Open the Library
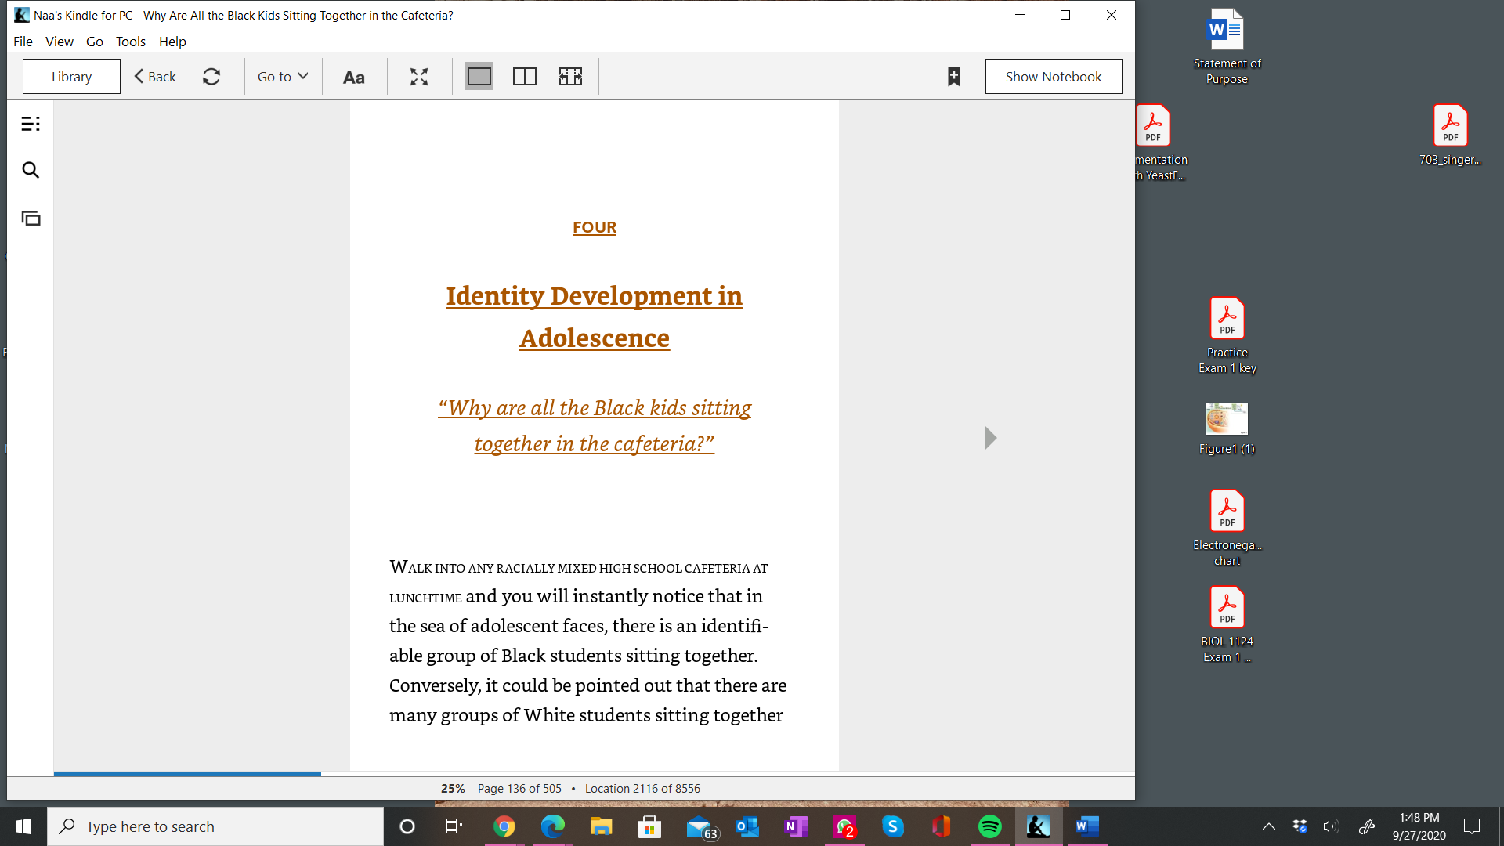This screenshot has width=1504, height=846. click(x=71, y=76)
